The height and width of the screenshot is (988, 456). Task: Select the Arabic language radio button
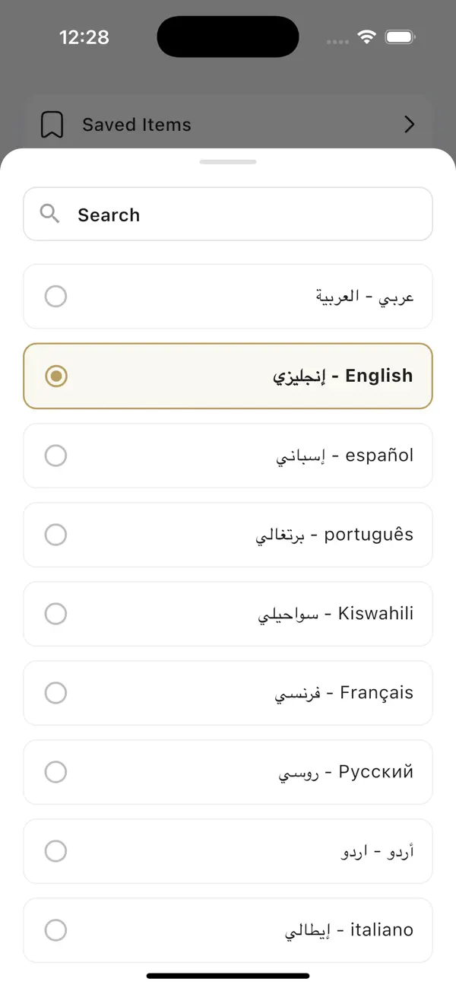tap(55, 297)
